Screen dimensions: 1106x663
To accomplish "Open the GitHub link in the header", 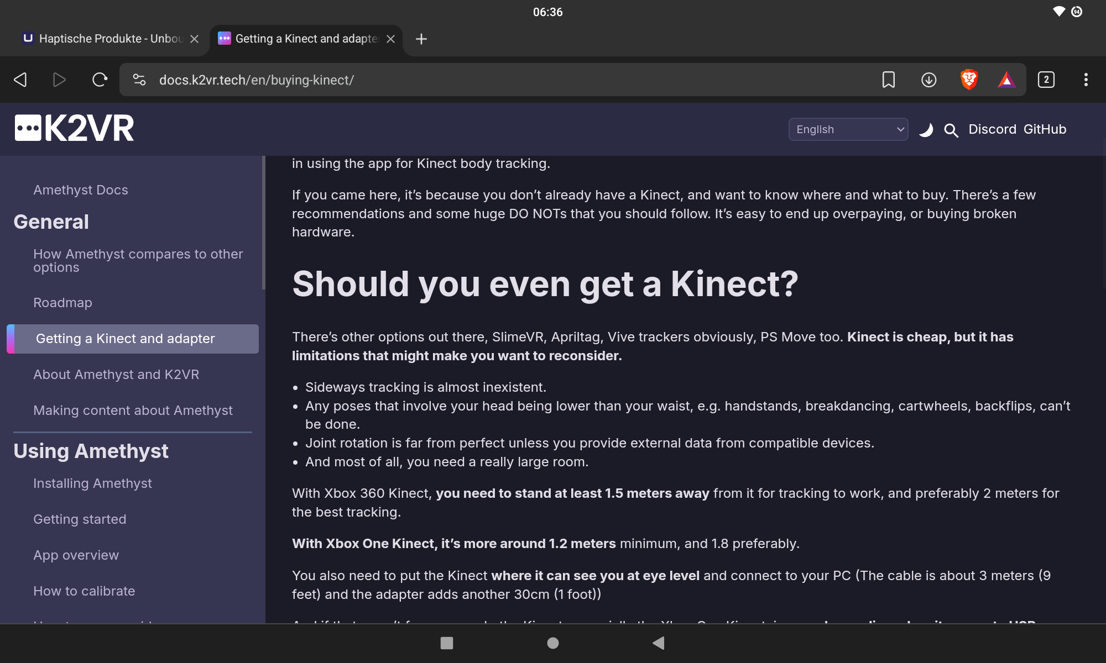I will coord(1045,129).
